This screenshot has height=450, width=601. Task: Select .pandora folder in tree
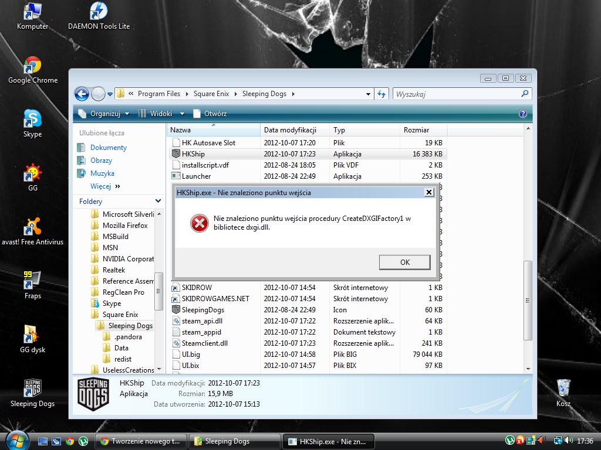point(128,337)
